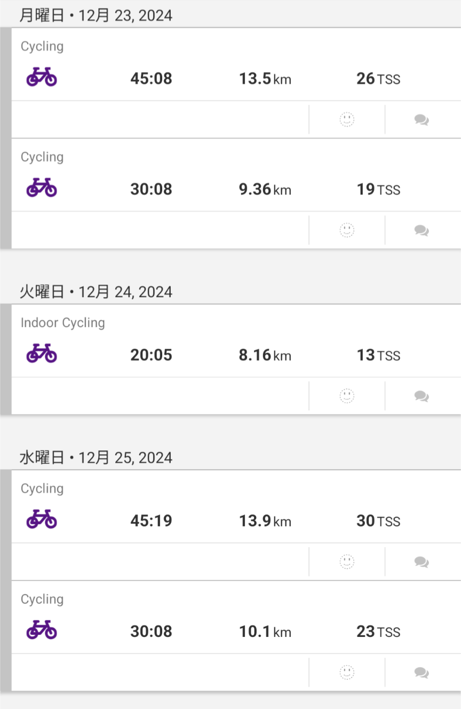Open the feeling smiley for the 13.5 km ride
The height and width of the screenshot is (709, 461).
[x=347, y=120]
